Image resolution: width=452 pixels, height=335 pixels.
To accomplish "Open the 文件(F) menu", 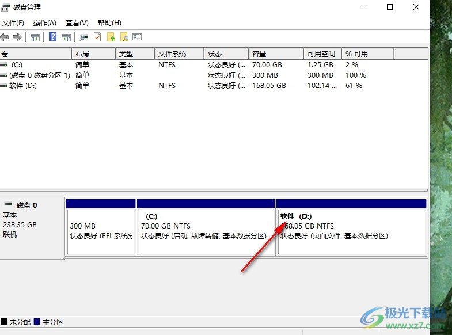I will (13, 23).
